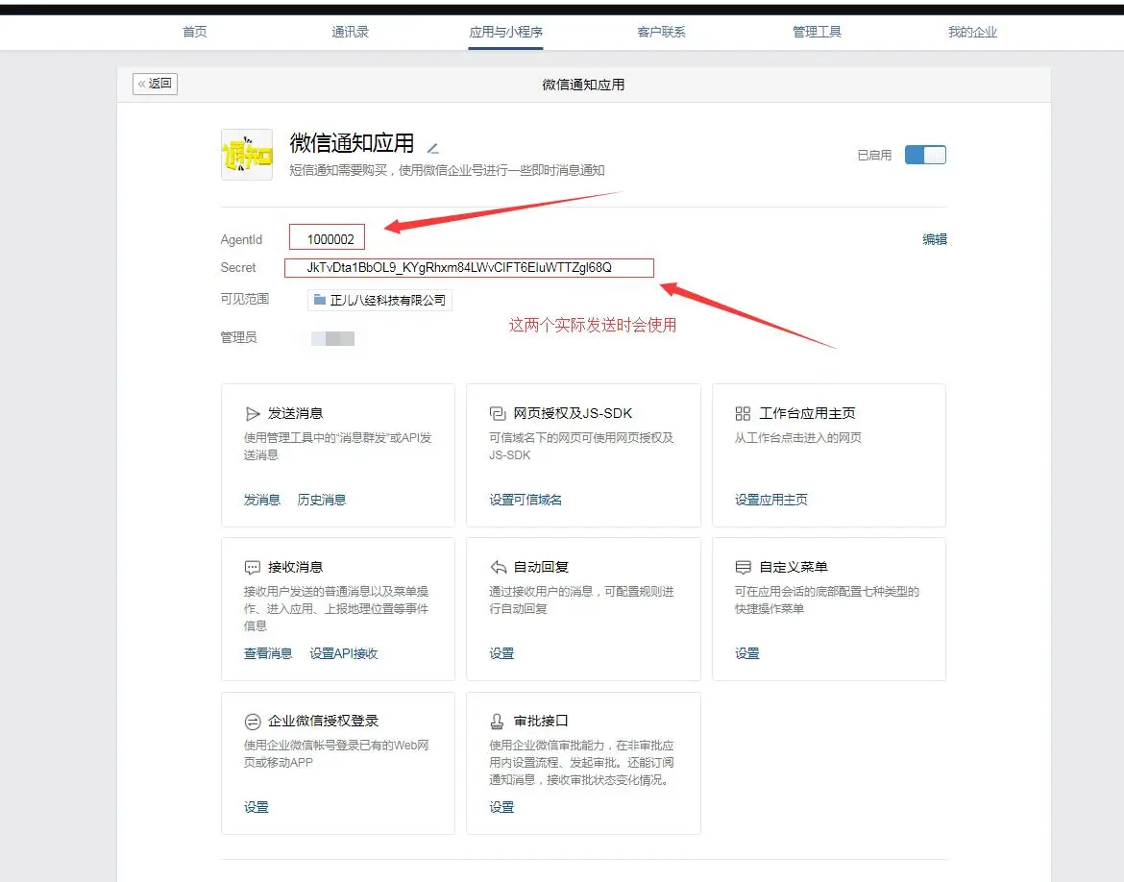
Task: Click the 自动回复 reply arrow icon
Action: coord(499,567)
